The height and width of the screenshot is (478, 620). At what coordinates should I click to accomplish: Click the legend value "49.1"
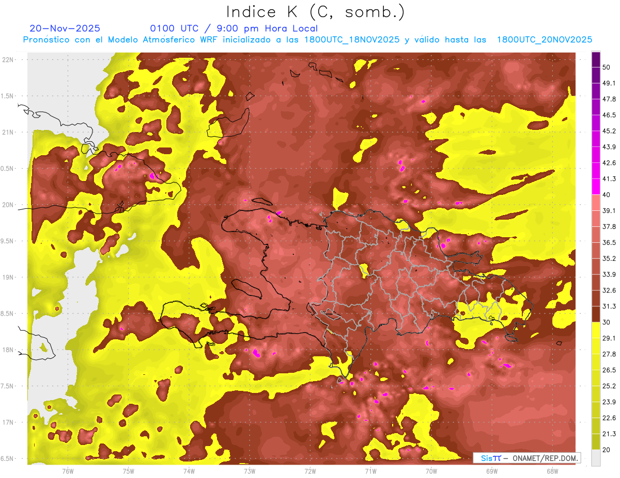pyautogui.click(x=609, y=83)
